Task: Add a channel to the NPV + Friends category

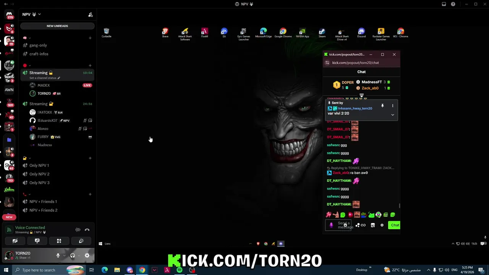Action: 90,194
